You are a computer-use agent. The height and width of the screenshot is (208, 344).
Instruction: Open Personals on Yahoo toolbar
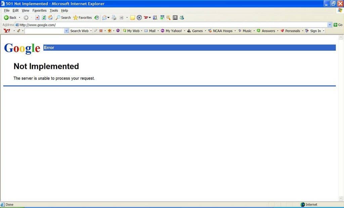(290, 31)
